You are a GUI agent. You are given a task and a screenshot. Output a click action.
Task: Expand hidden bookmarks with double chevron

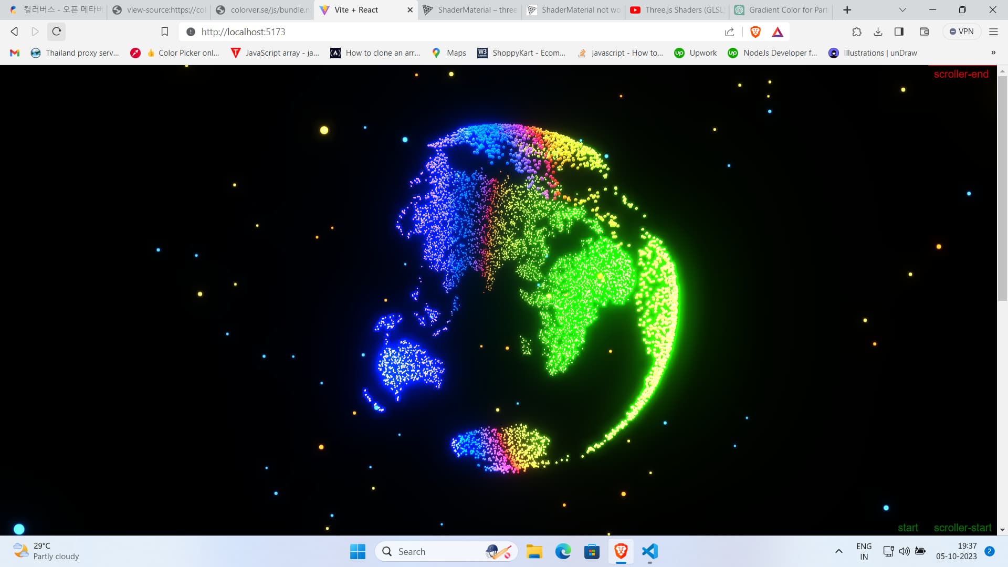(993, 52)
